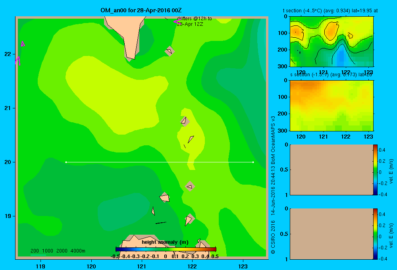The image size is (397, 270).
Task: Click the right endpoint of the white section line
Action: [253, 162]
